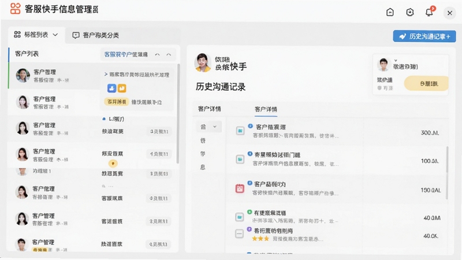
Task: Click the teal icon of the 100 record
Action: [x=240, y=159]
